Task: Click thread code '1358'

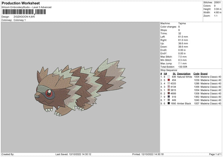Action: [x=197, y=94]
